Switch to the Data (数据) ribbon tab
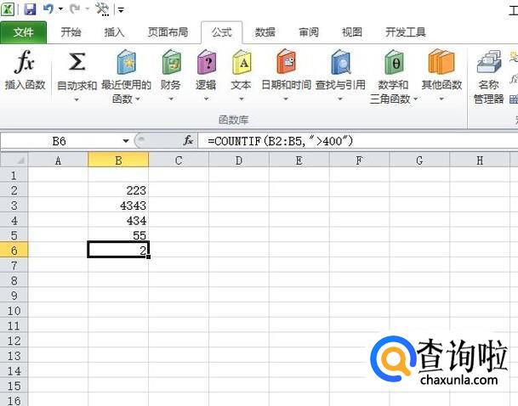Viewport: 518px width, 406px height. click(x=265, y=32)
